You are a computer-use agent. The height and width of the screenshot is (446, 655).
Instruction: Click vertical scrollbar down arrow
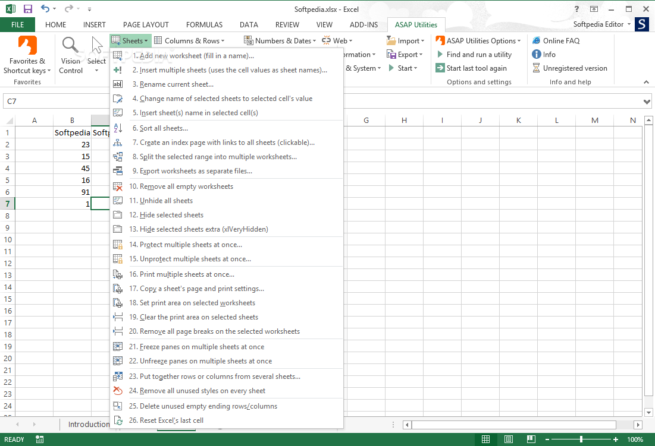pyautogui.click(x=648, y=413)
